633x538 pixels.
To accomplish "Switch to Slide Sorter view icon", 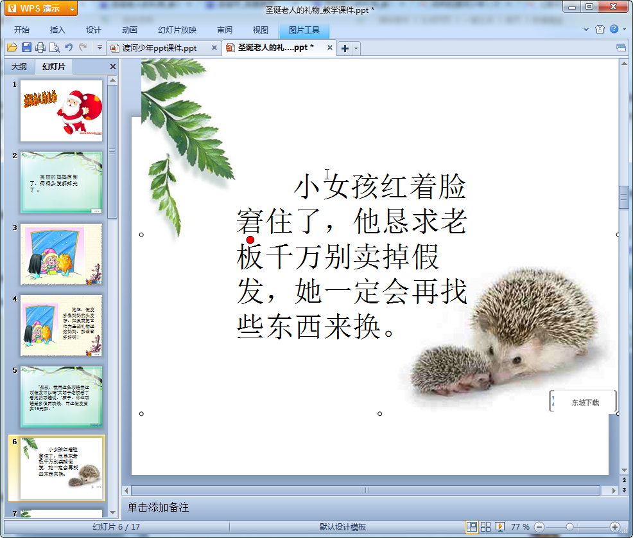I will tap(485, 526).
